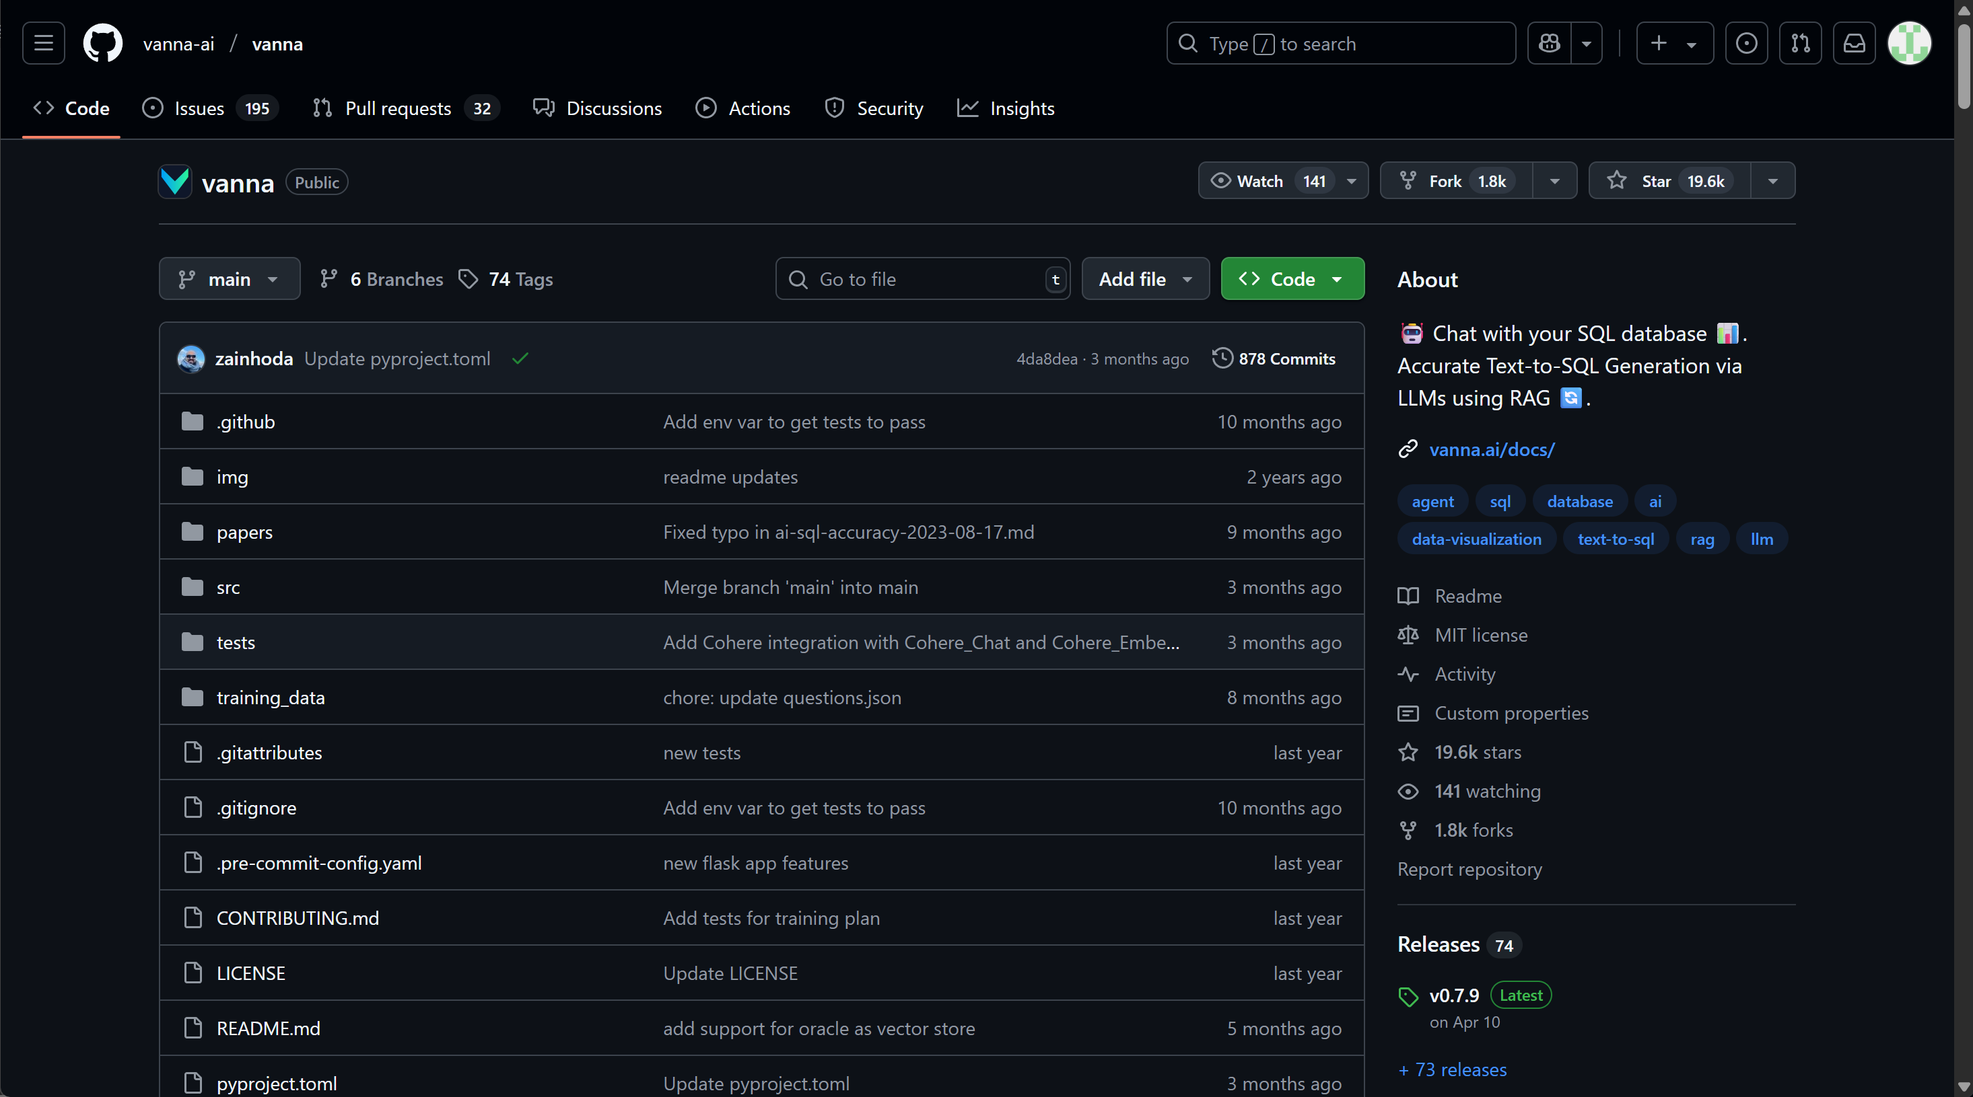1973x1097 pixels.
Task: Click the Type / to search box
Action: [x=1340, y=44]
